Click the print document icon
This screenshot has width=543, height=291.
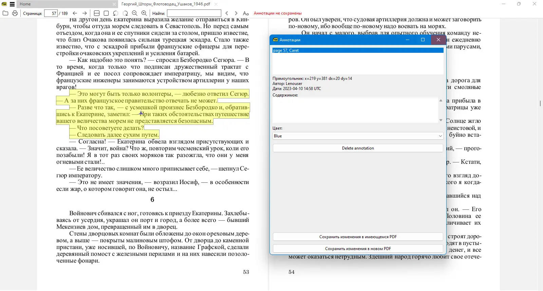15,13
